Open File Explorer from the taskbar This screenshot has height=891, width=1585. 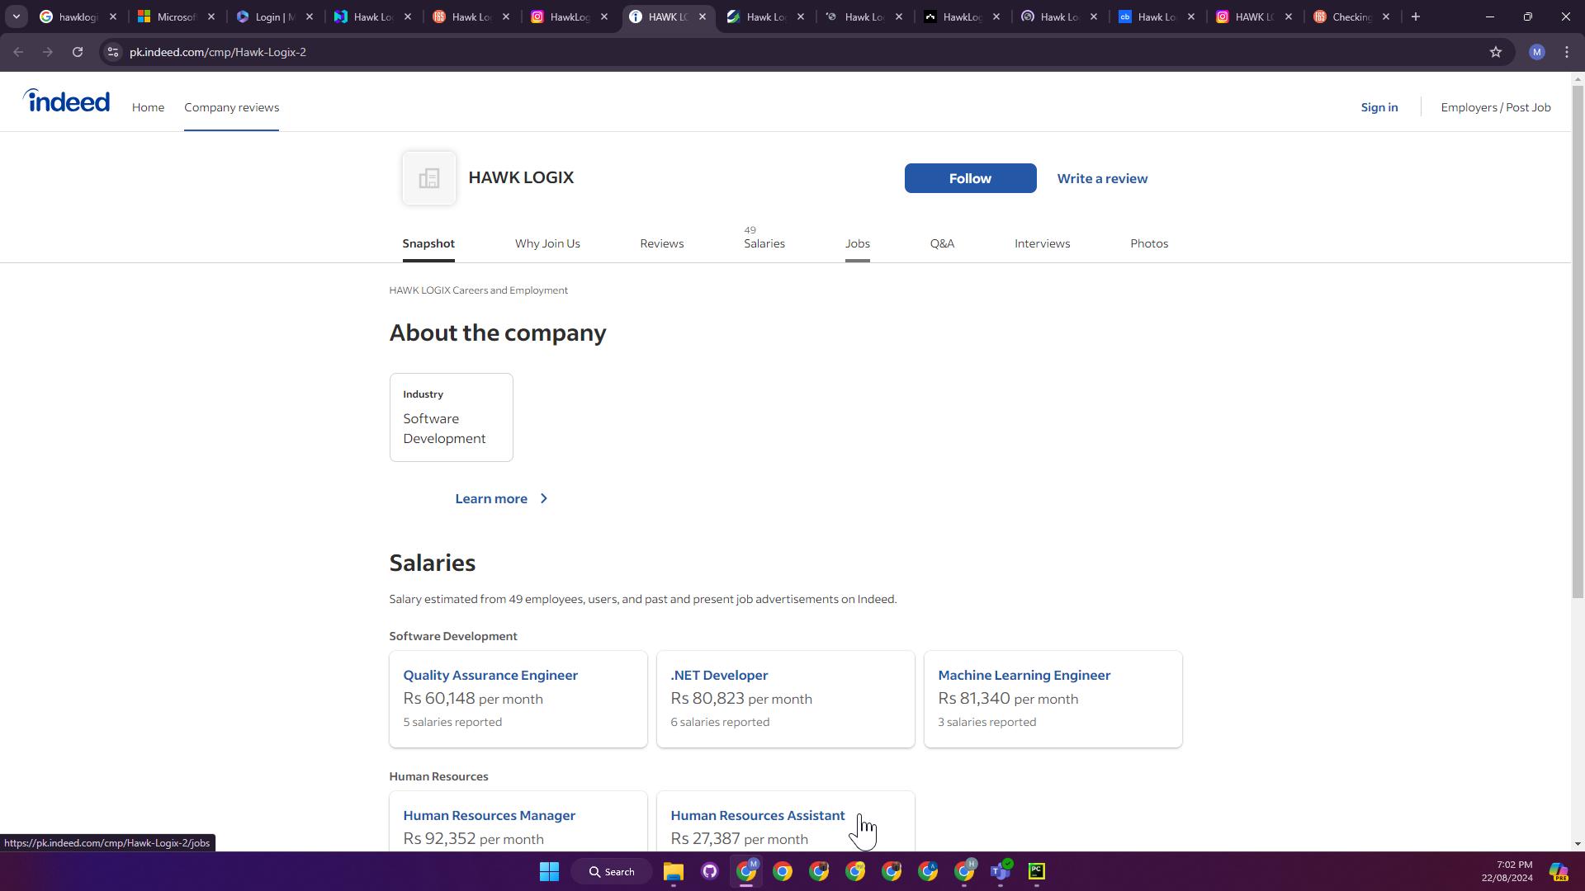[673, 871]
